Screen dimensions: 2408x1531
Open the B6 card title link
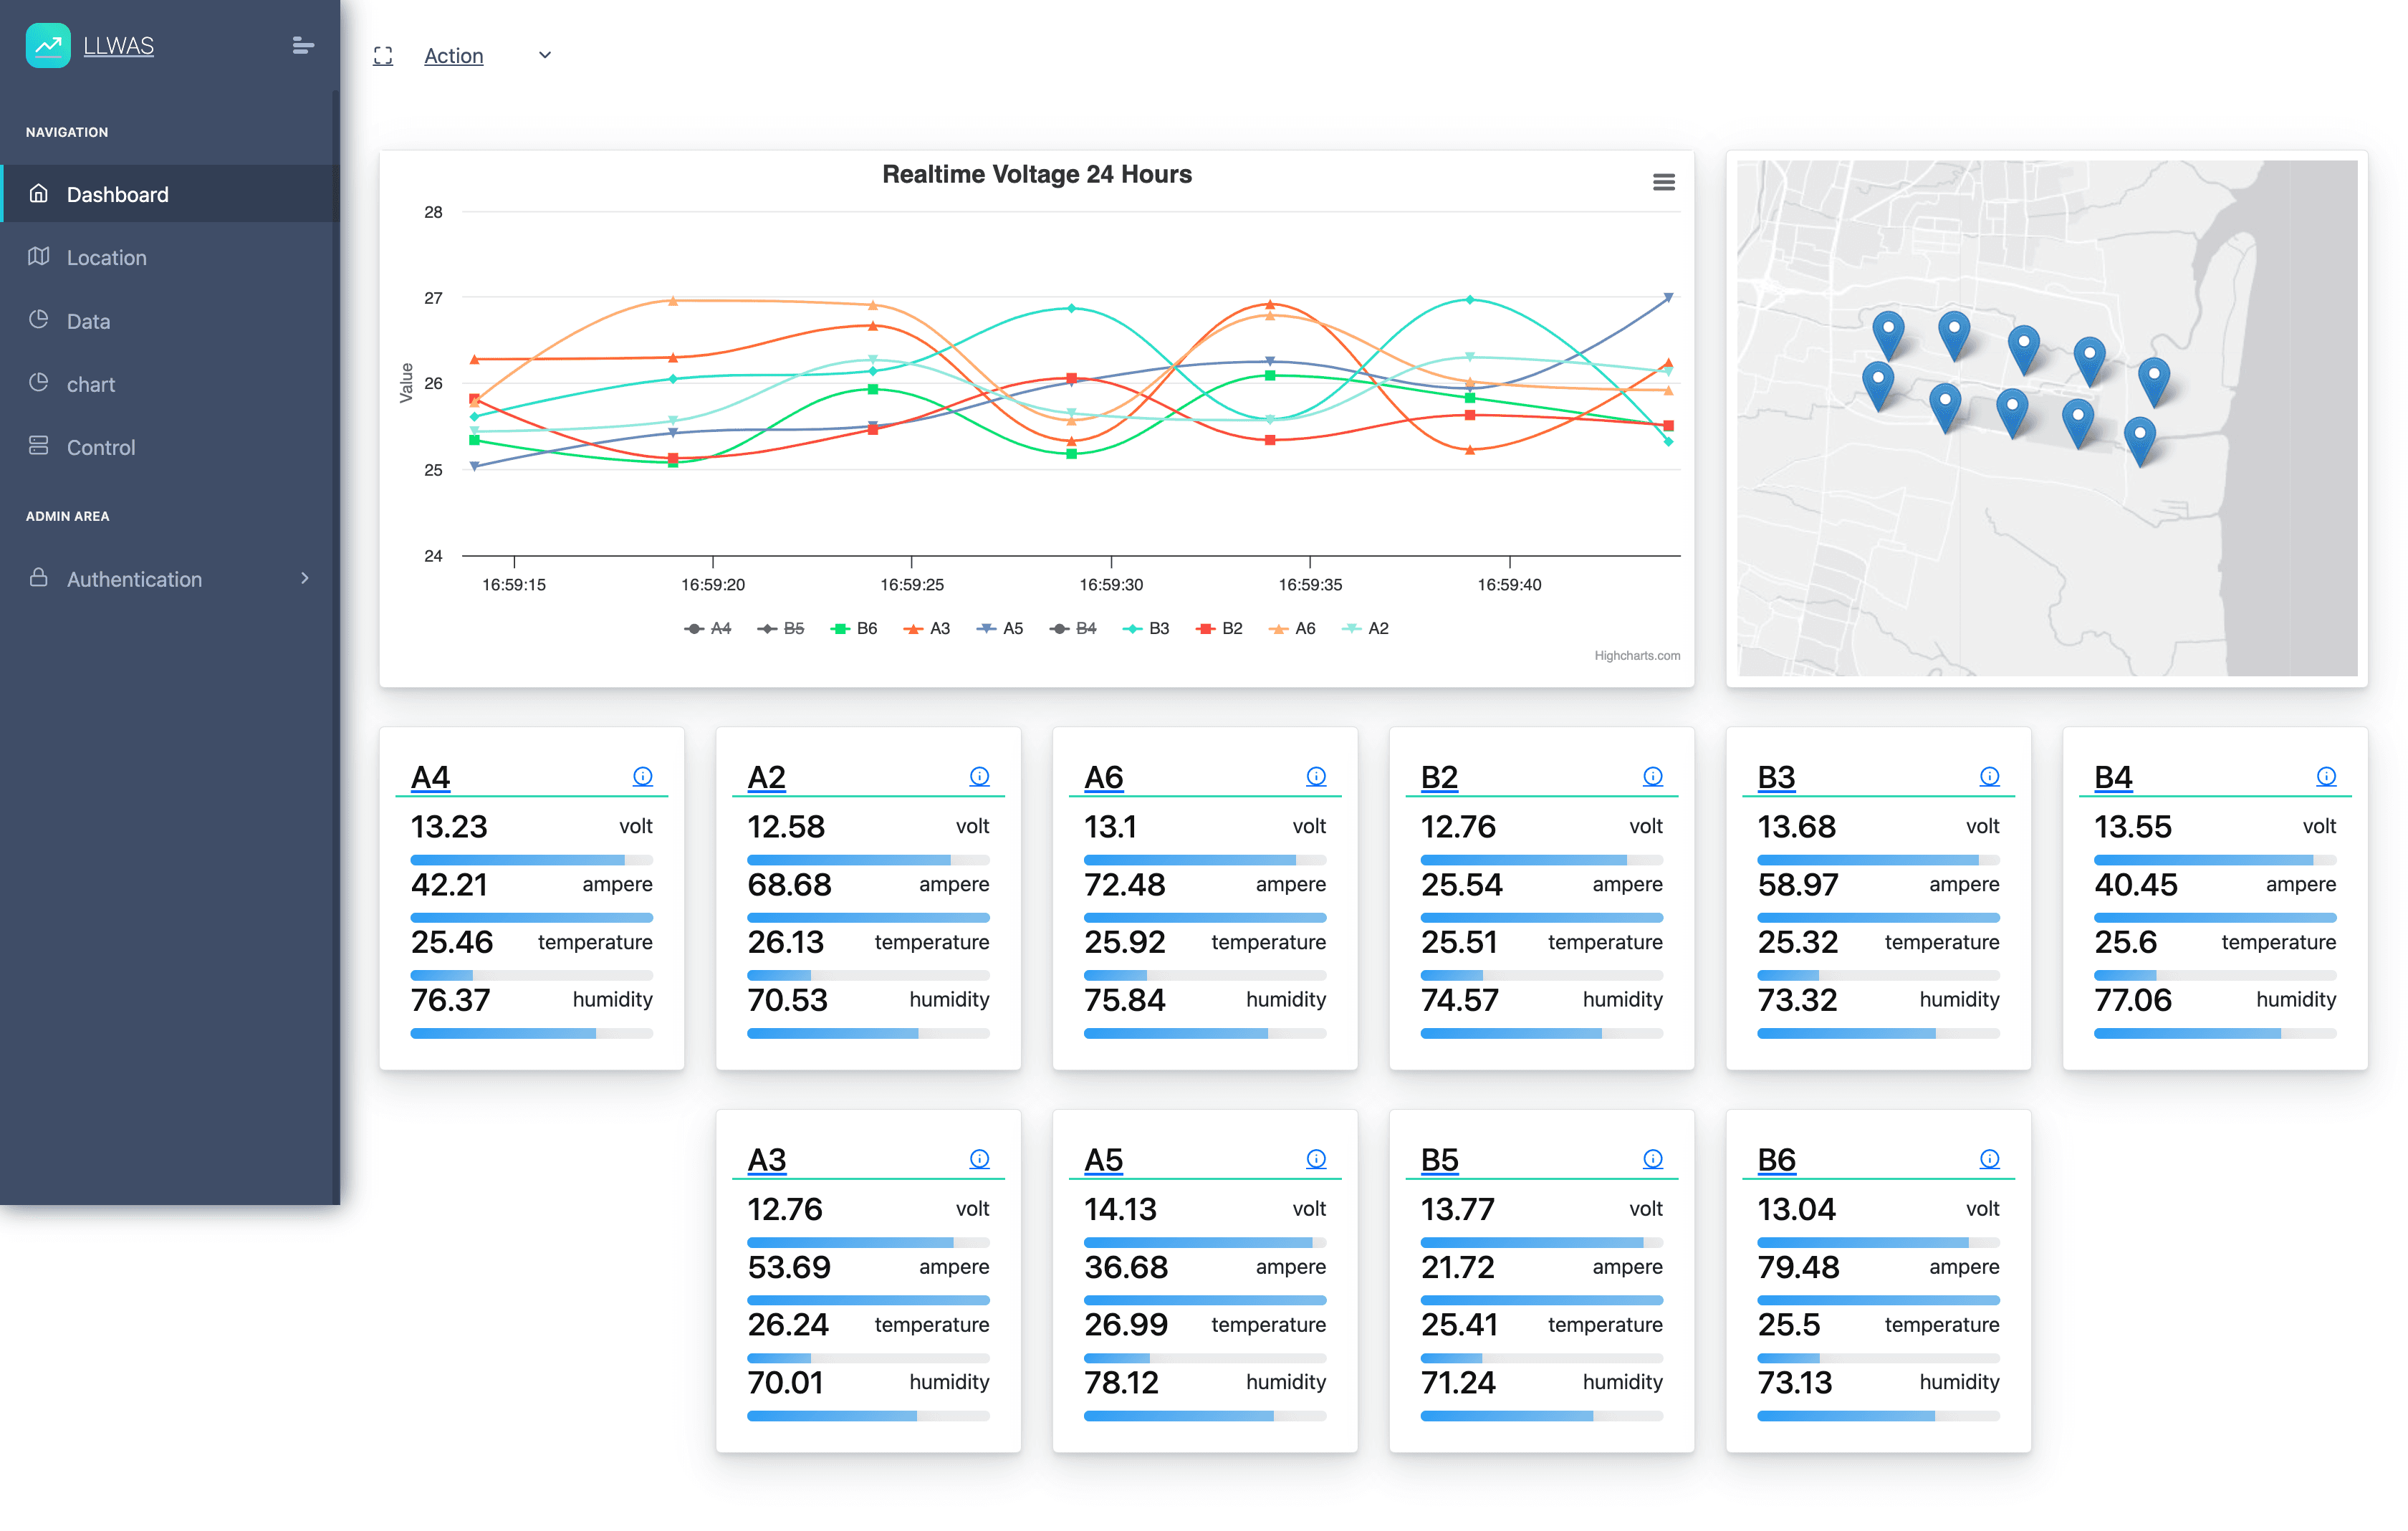(x=1777, y=1160)
